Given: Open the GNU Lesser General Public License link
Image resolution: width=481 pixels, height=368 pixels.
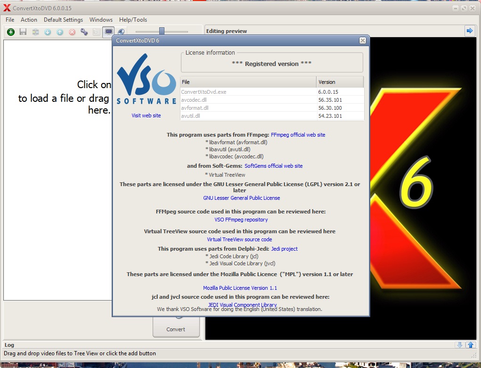Looking at the screenshot, I should [x=241, y=198].
